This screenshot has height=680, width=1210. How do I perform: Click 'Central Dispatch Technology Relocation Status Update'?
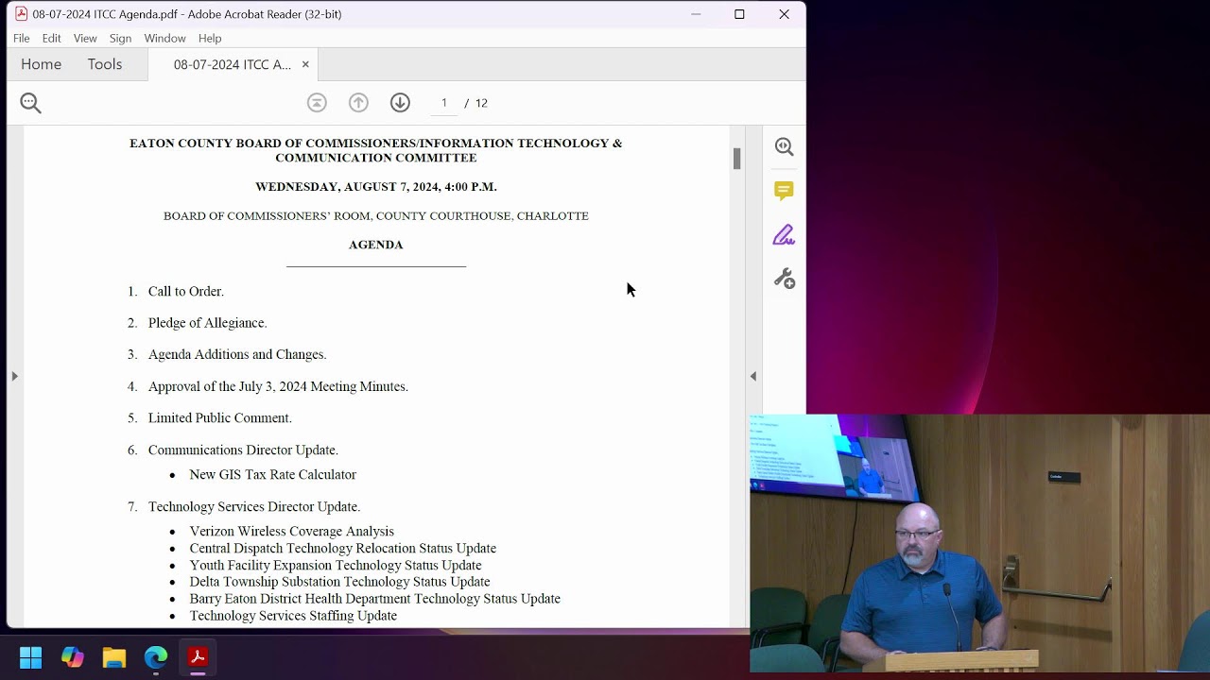[343, 549]
